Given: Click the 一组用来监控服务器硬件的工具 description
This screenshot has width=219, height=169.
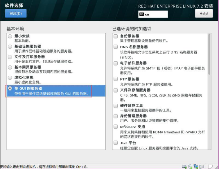Looking at the screenshot, I should (x=146, y=110).
